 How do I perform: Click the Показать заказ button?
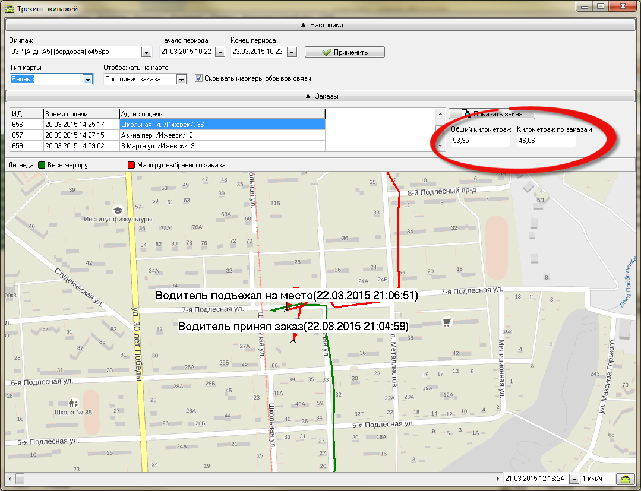(x=491, y=114)
